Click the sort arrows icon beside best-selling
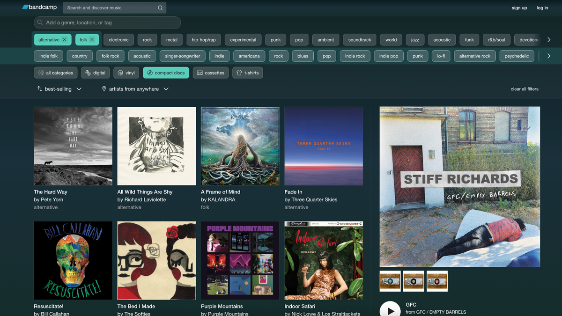The height and width of the screenshot is (316, 562). pos(39,88)
